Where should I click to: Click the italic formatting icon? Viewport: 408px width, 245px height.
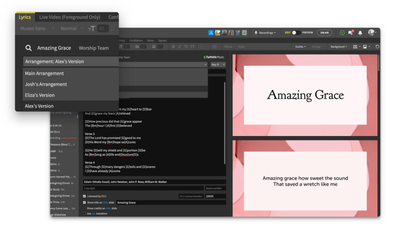[x=180, y=46]
